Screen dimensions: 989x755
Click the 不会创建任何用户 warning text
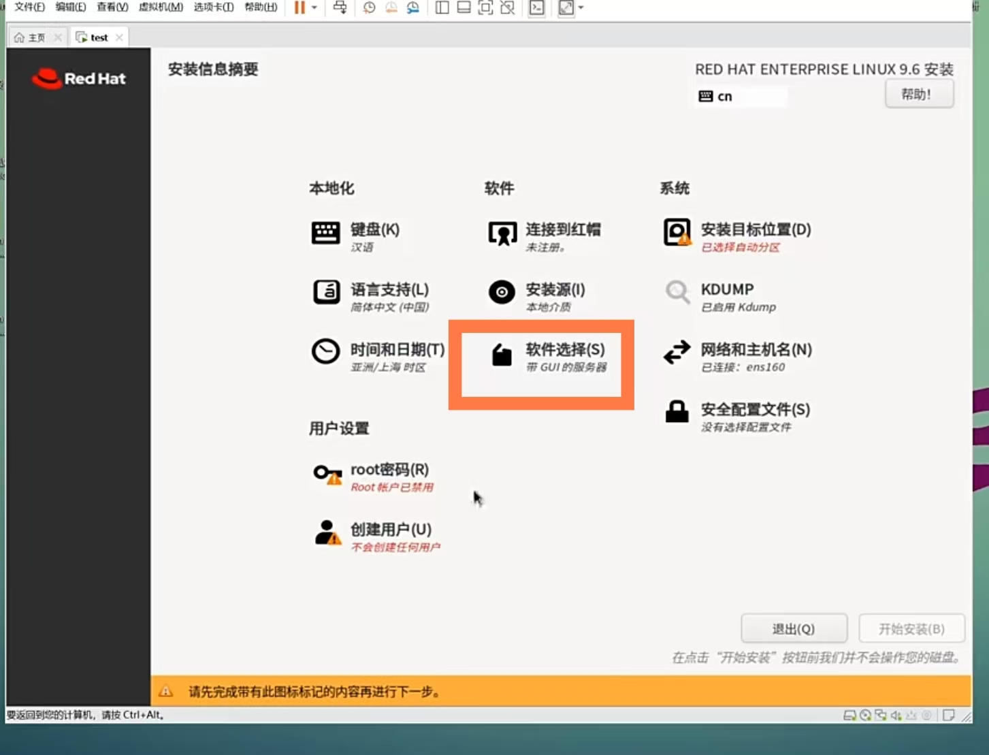pyautogui.click(x=395, y=547)
